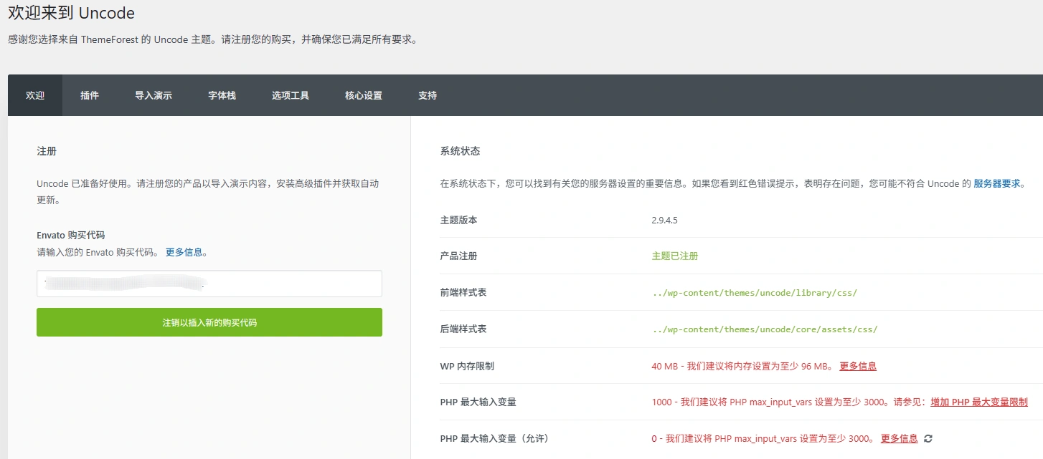The image size is (1043, 459).
Task: Click the 主题已注册 status link
Action: [675, 256]
